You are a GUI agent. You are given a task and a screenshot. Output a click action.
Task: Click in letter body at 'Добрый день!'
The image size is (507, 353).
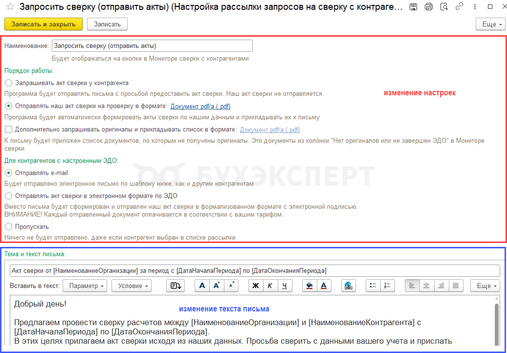(40, 304)
